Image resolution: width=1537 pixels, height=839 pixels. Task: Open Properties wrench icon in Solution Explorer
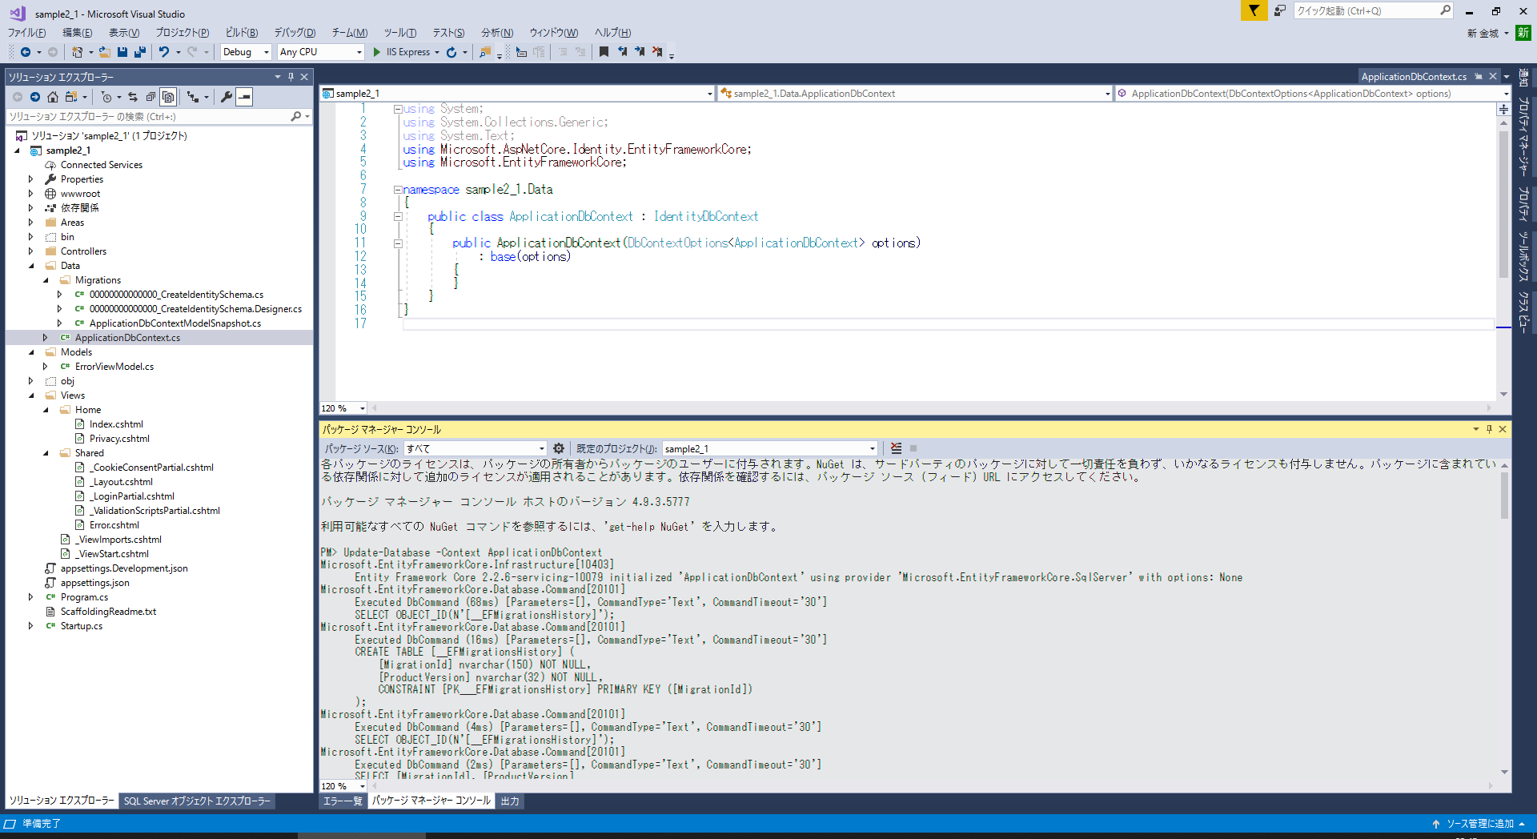click(x=227, y=97)
